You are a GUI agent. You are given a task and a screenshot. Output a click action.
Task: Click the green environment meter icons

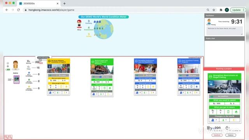click(x=98, y=28)
